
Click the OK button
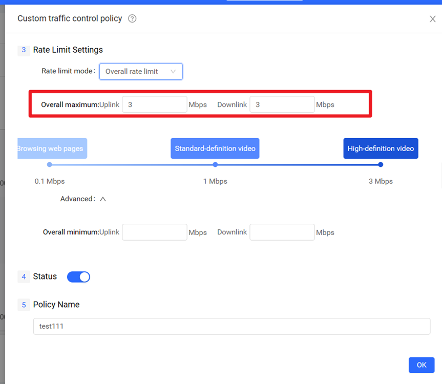point(421,365)
